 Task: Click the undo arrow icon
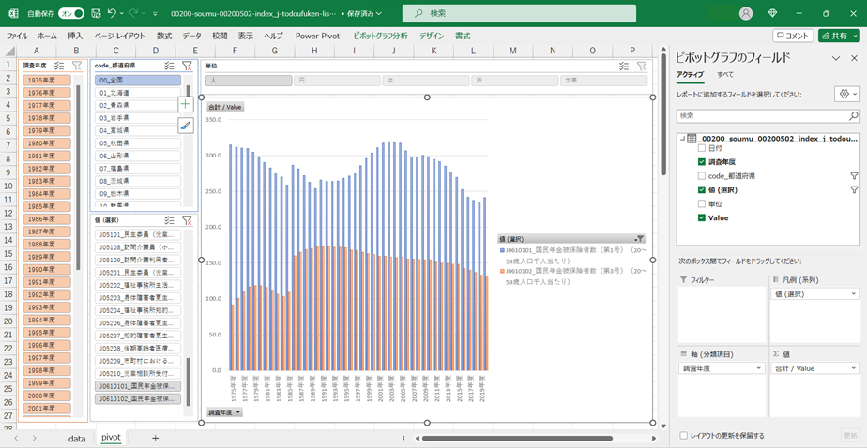[113, 14]
